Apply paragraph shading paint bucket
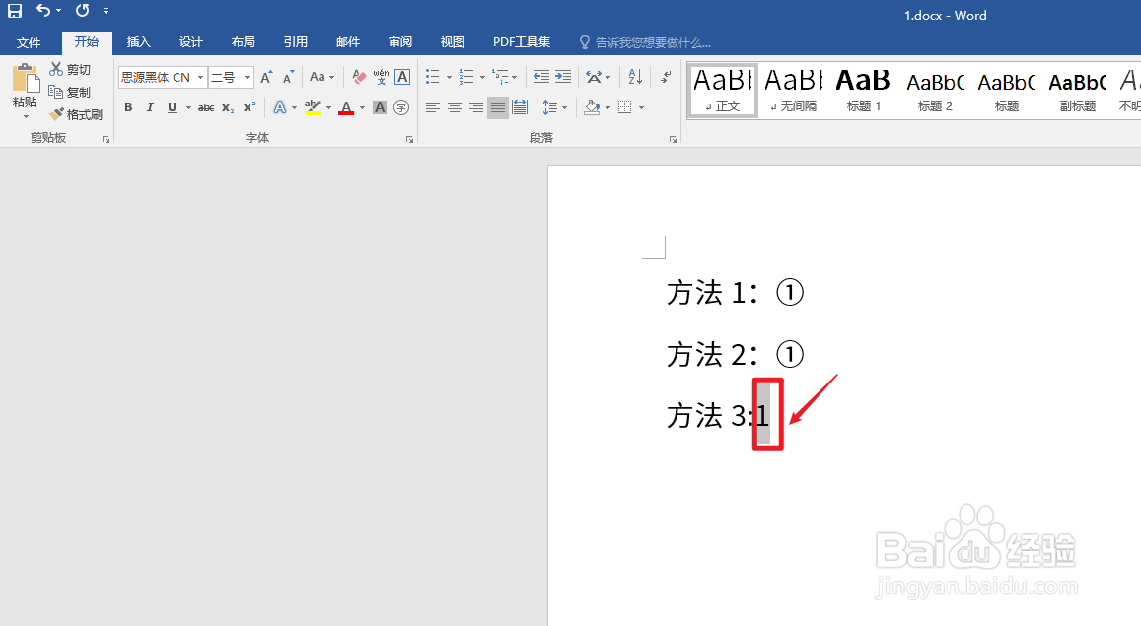 point(592,107)
